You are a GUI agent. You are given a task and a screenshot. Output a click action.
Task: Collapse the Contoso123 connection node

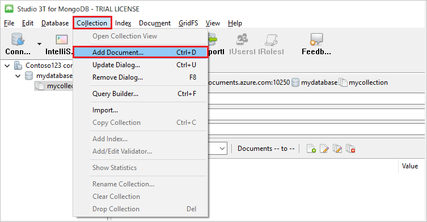click(7, 66)
